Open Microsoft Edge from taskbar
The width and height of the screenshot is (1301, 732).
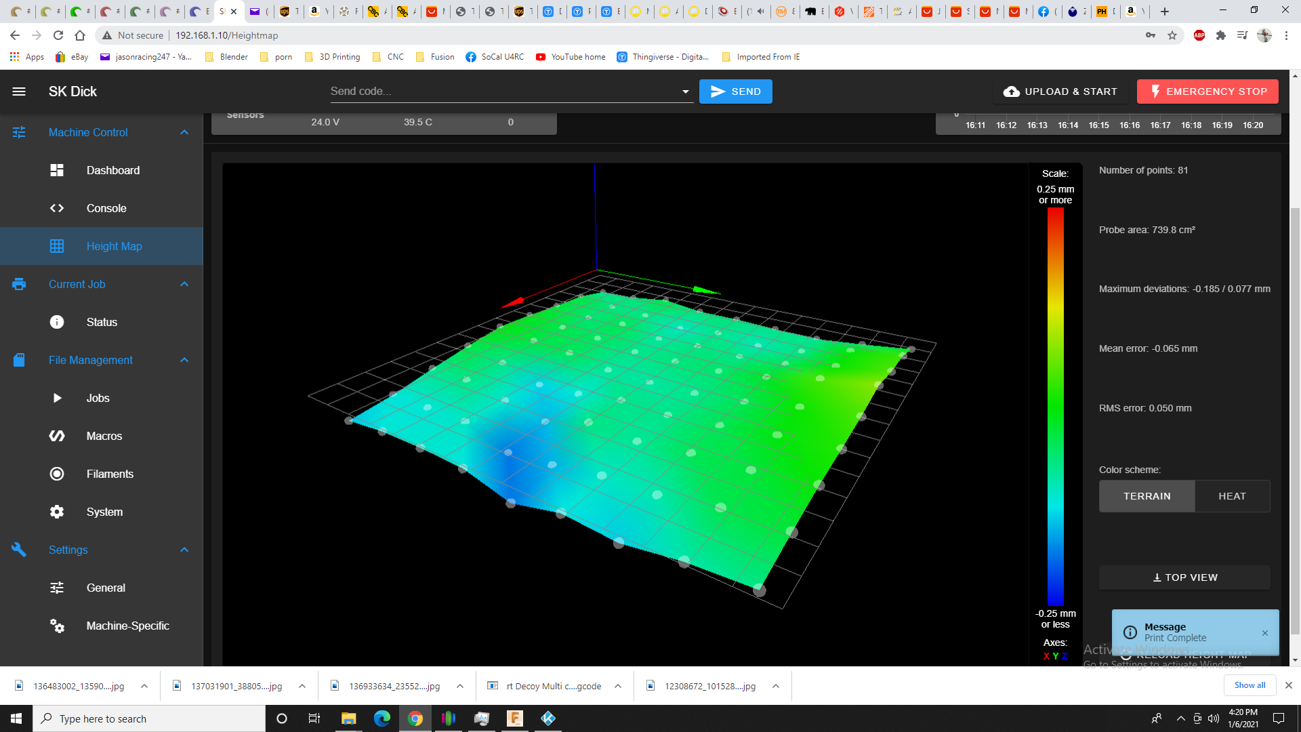[x=382, y=718]
